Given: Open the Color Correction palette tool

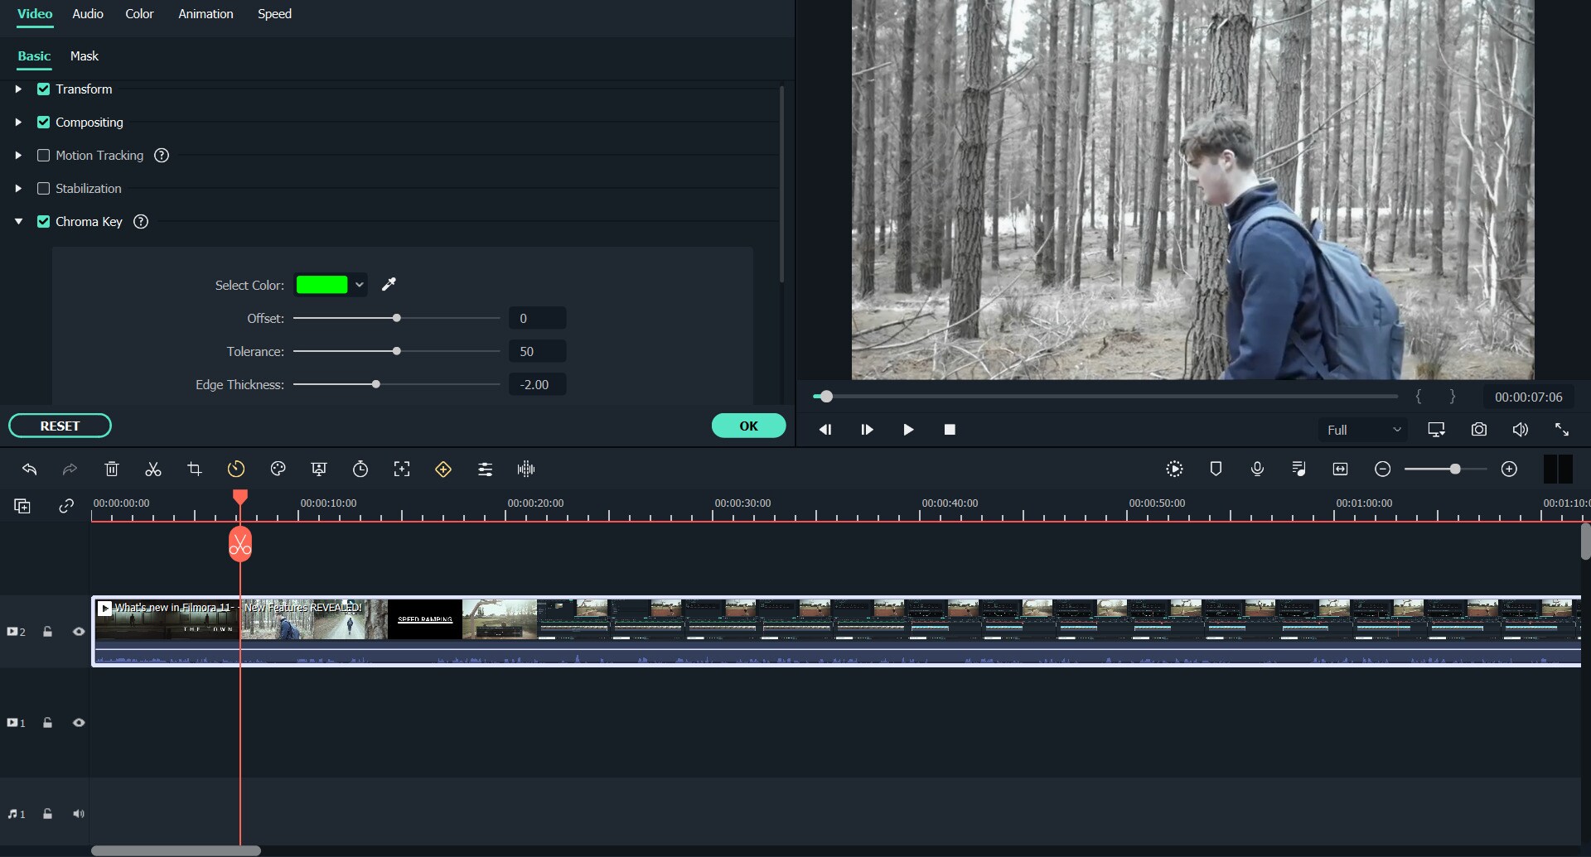Looking at the screenshot, I should click(x=278, y=469).
